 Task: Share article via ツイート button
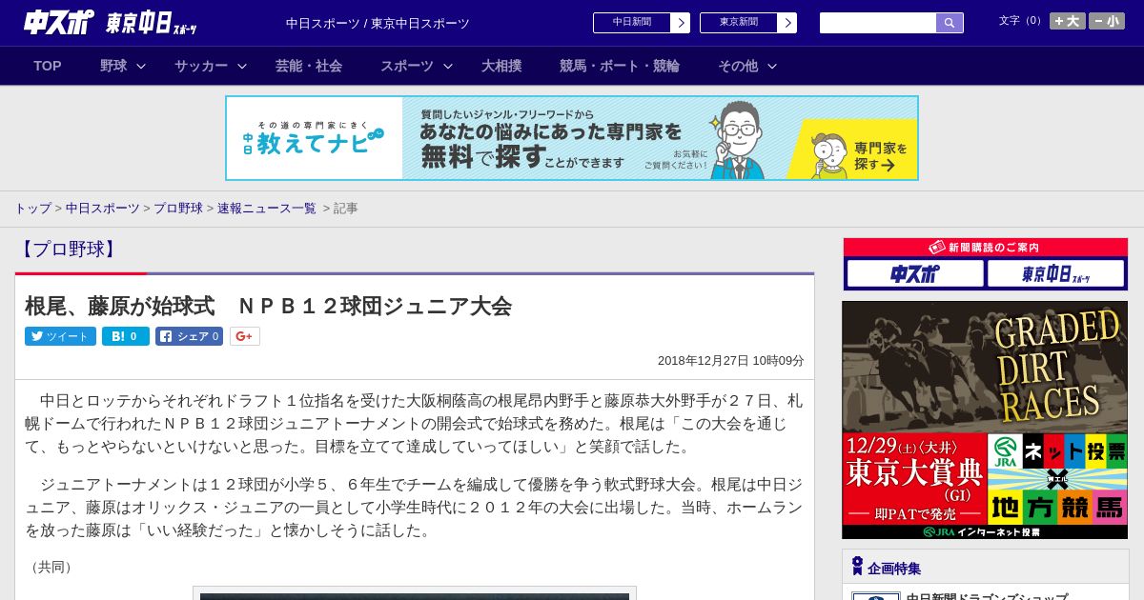pyautogui.click(x=60, y=336)
